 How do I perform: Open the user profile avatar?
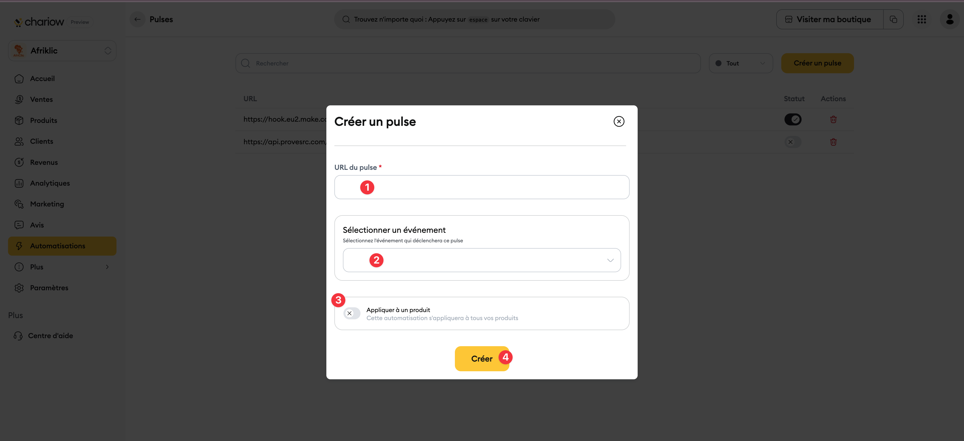pos(949,20)
